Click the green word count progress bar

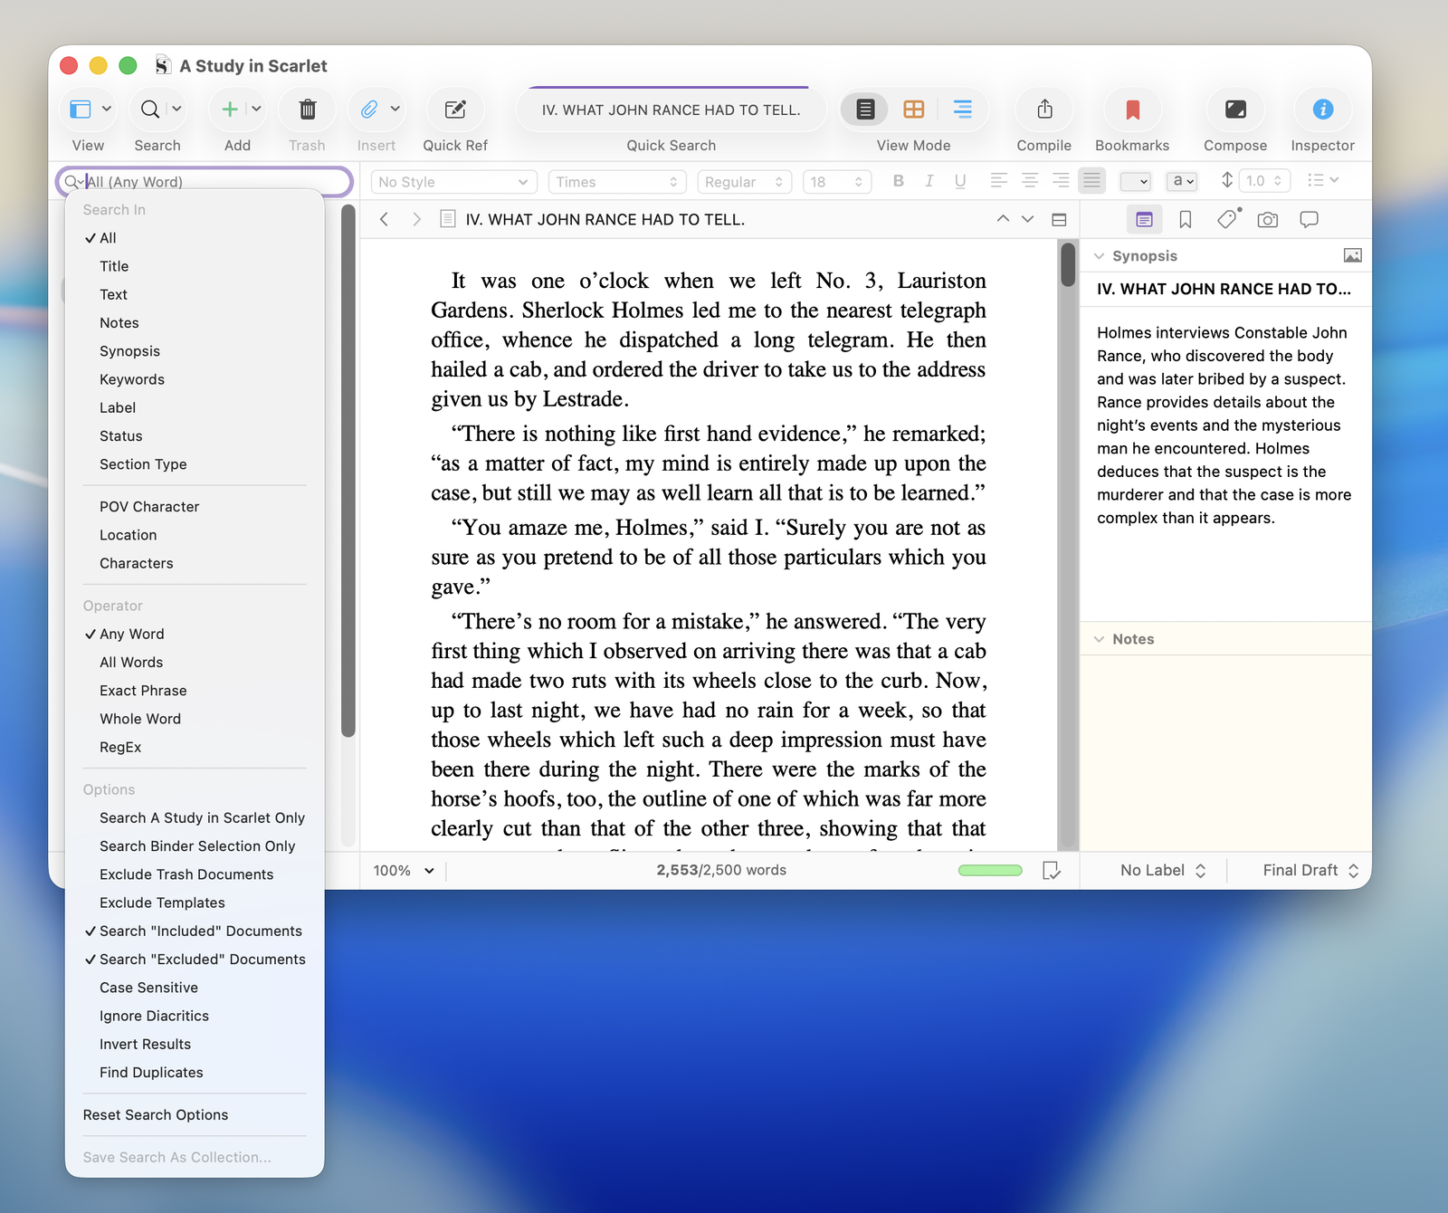coord(990,871)
